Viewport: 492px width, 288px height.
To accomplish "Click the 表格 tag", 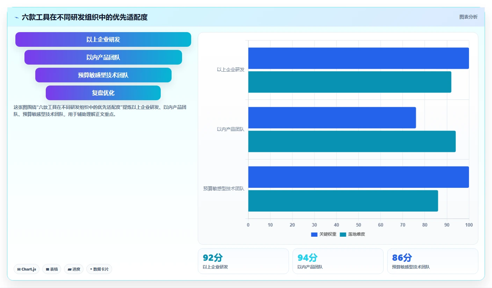I will coord(52,269).
